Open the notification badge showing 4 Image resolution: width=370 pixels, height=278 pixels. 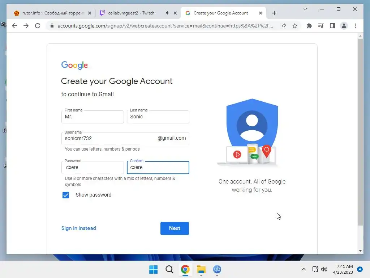(x=360, y=269)
